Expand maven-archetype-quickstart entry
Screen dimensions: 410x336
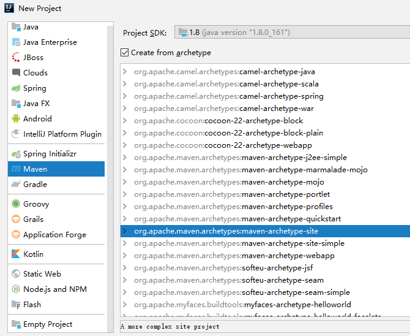point(125,218)
